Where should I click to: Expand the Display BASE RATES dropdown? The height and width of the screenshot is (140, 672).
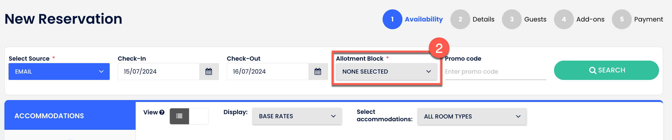coord(297,116)
